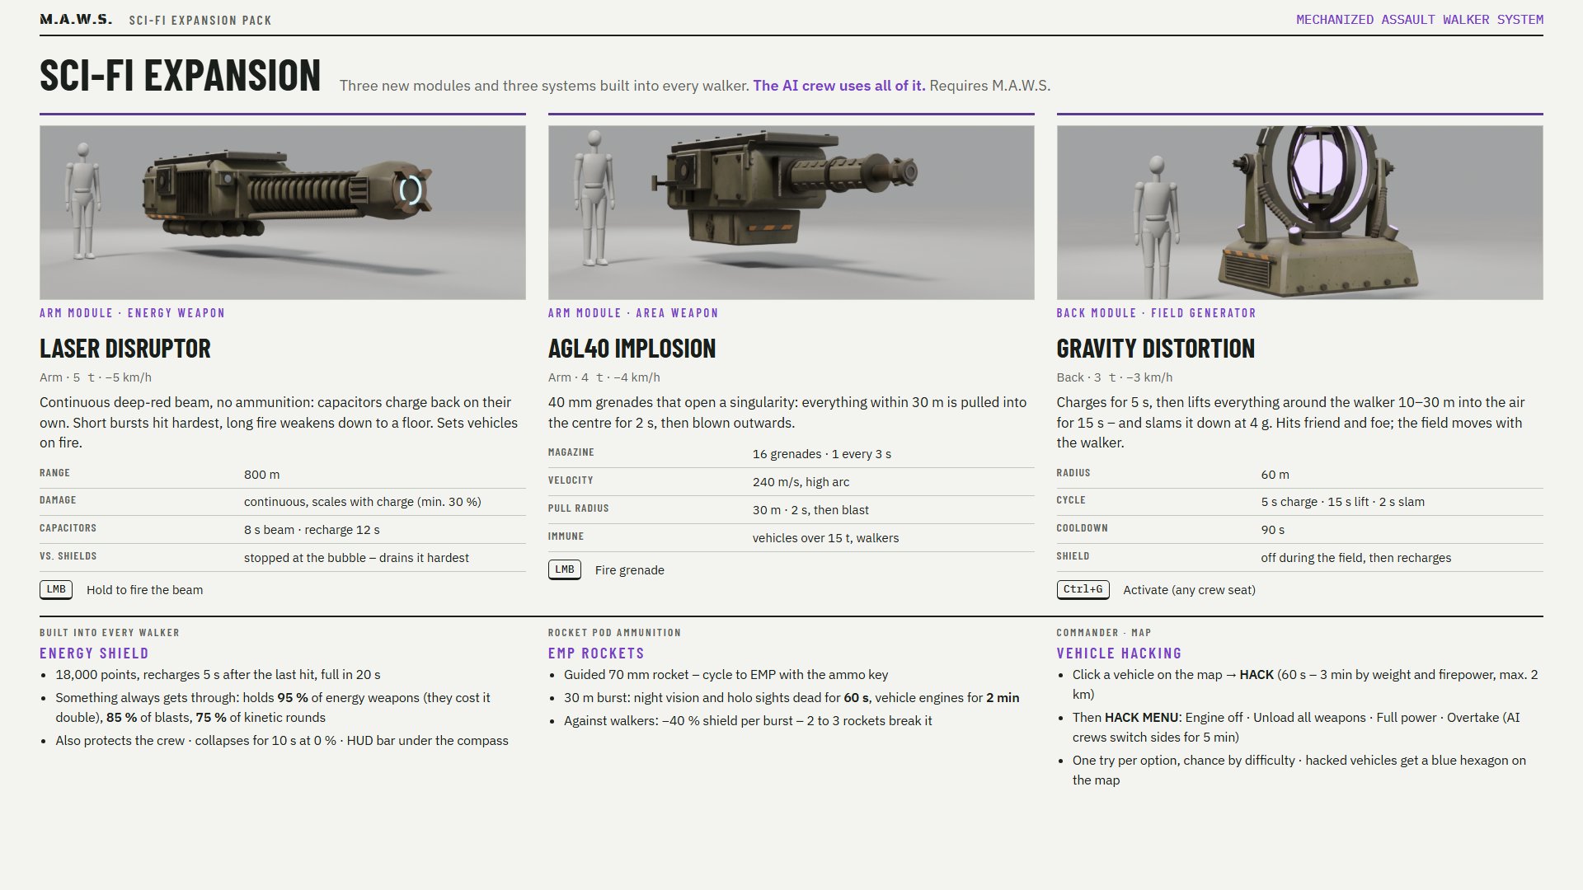Click bullet '30 m burst: night vision and holo sights'
The width and height of the screenshot is (1583, 890).
[791, 698]
